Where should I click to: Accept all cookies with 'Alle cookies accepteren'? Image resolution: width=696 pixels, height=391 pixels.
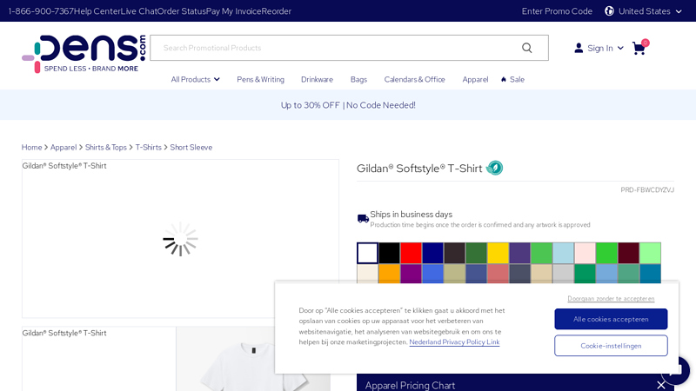[611, 319]
